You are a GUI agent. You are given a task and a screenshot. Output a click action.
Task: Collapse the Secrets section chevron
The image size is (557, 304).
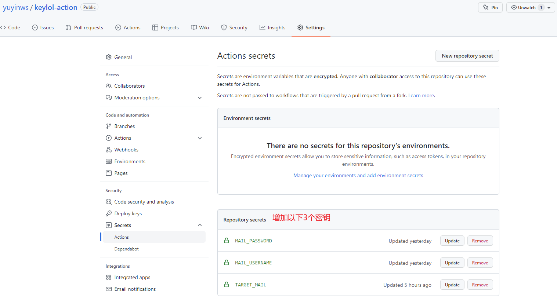coord(200,225)
